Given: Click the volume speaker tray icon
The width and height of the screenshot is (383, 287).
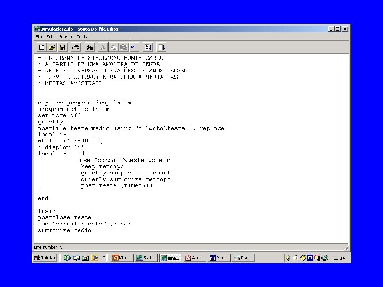Looking at the screenshot, I should pyautogui.click(x=288, y=258).
